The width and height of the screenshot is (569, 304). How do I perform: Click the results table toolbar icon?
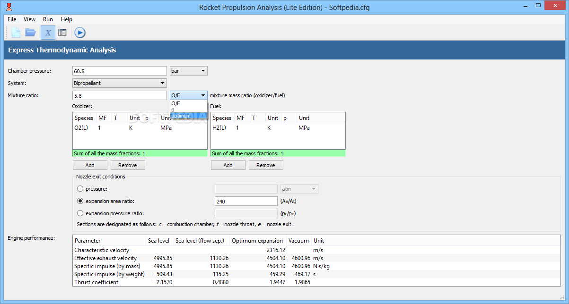pos(62,33)
